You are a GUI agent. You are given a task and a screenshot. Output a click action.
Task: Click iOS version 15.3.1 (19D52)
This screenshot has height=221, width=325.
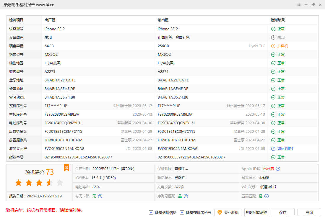tap(104, 178)
